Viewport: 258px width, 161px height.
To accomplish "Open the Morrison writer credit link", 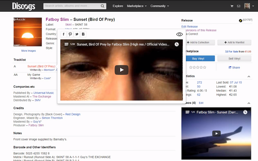I will coord(49,70).
